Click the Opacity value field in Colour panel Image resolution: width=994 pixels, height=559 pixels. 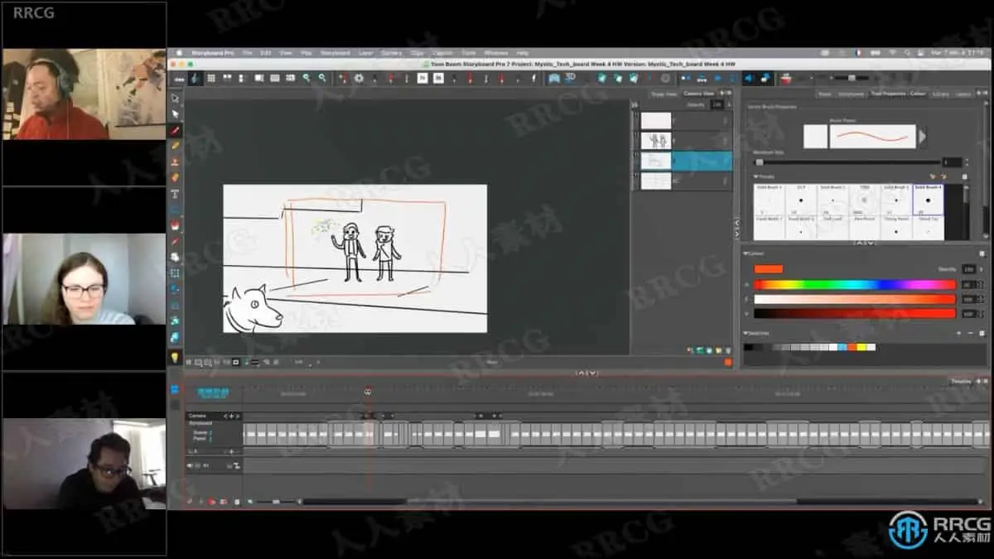coord(968,269)
